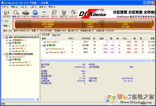Open the 工具 menu in menu bar

coord(32,7)
